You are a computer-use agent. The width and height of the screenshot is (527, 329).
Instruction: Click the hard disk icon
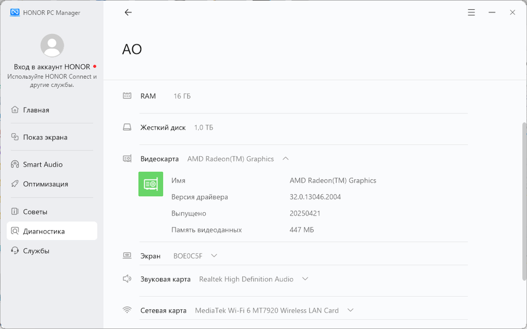point(127,127)
